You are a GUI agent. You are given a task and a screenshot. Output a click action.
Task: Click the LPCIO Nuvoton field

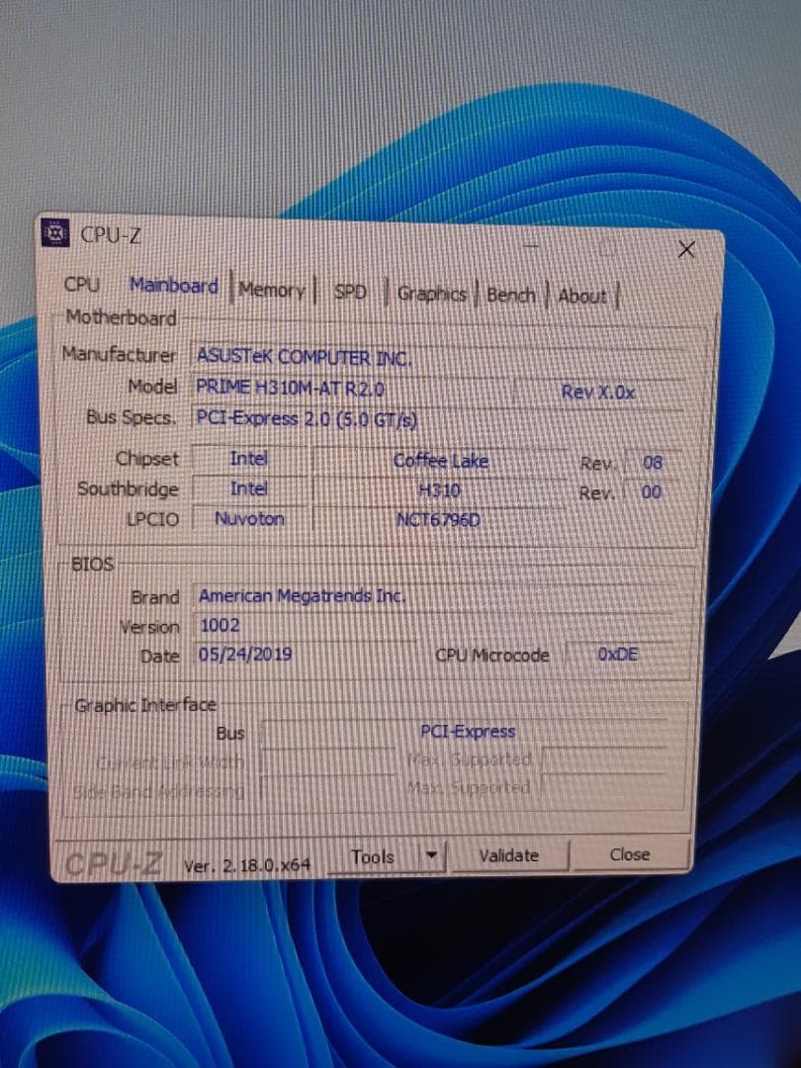point(248,518)
